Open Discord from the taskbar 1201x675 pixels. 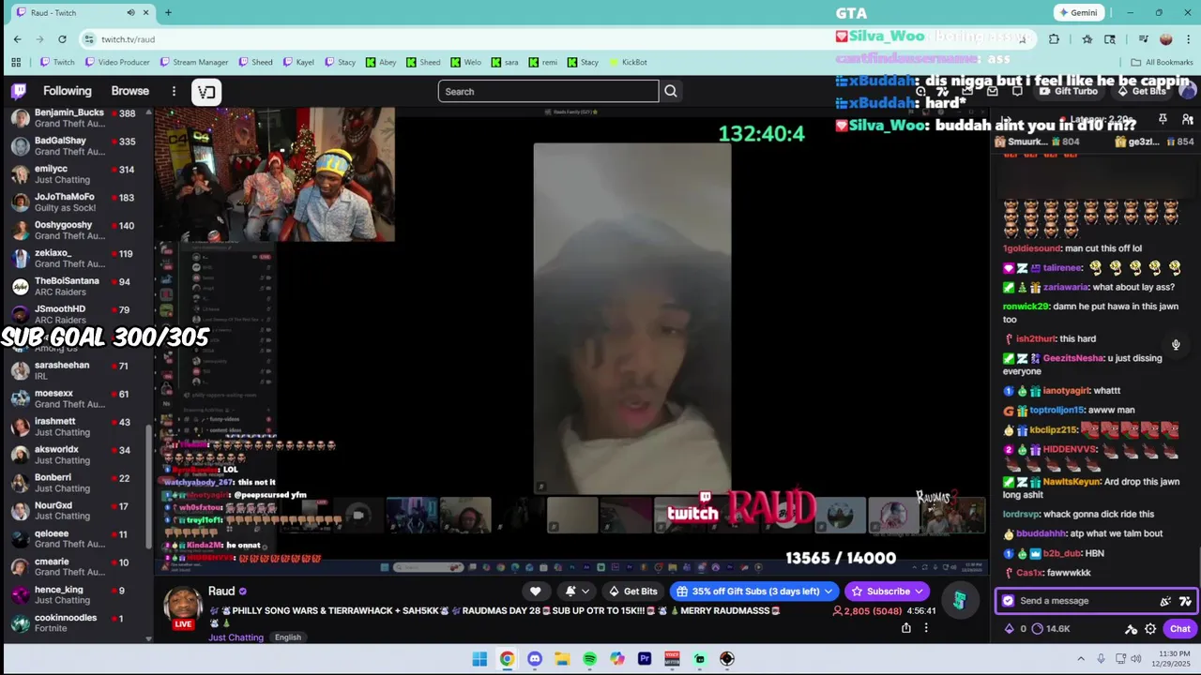coord(535,659)
